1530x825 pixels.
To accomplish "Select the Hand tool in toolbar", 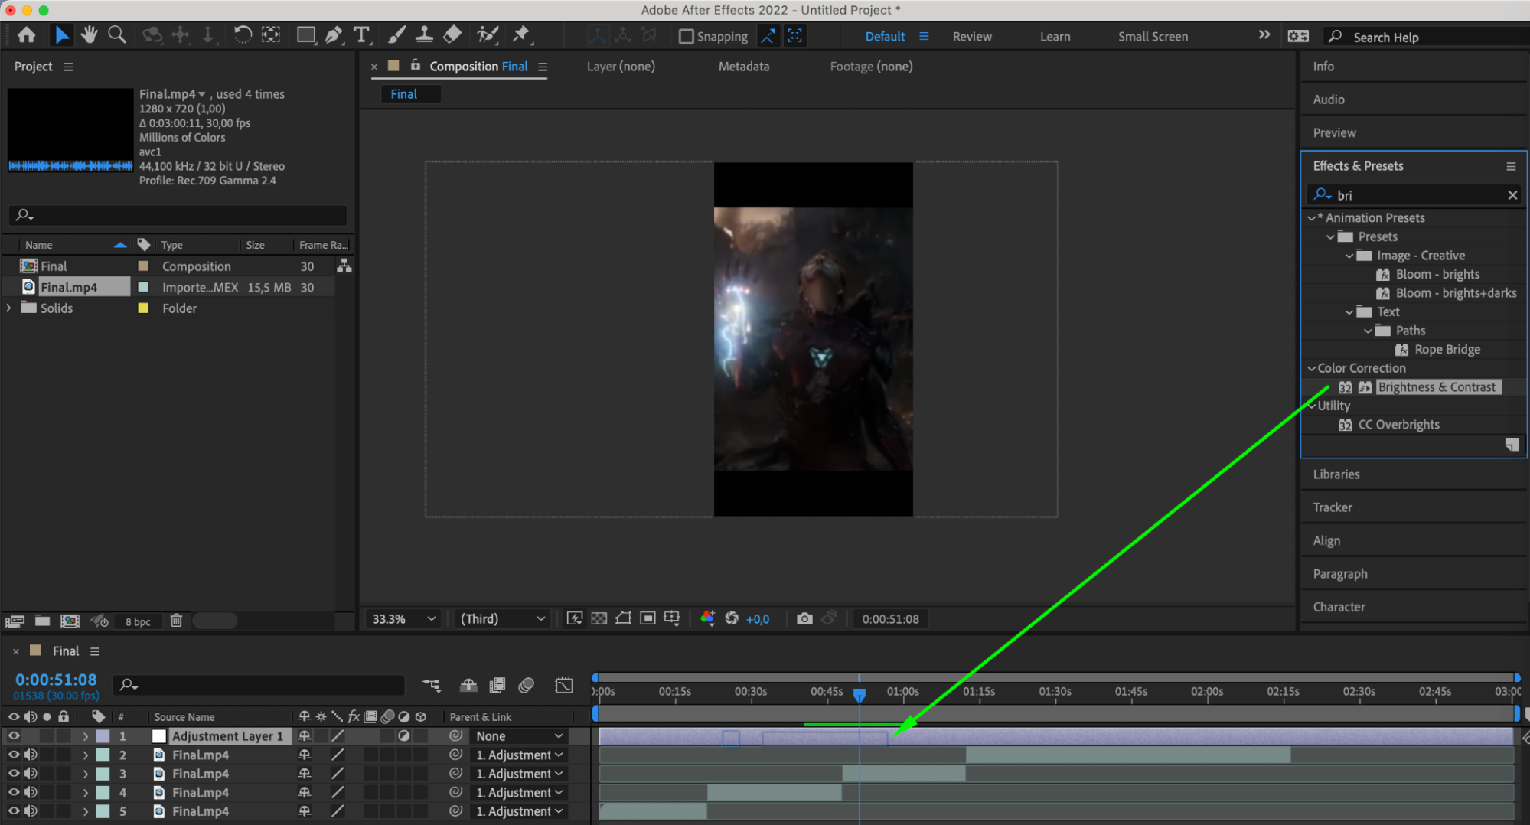I will click(90, 35).
